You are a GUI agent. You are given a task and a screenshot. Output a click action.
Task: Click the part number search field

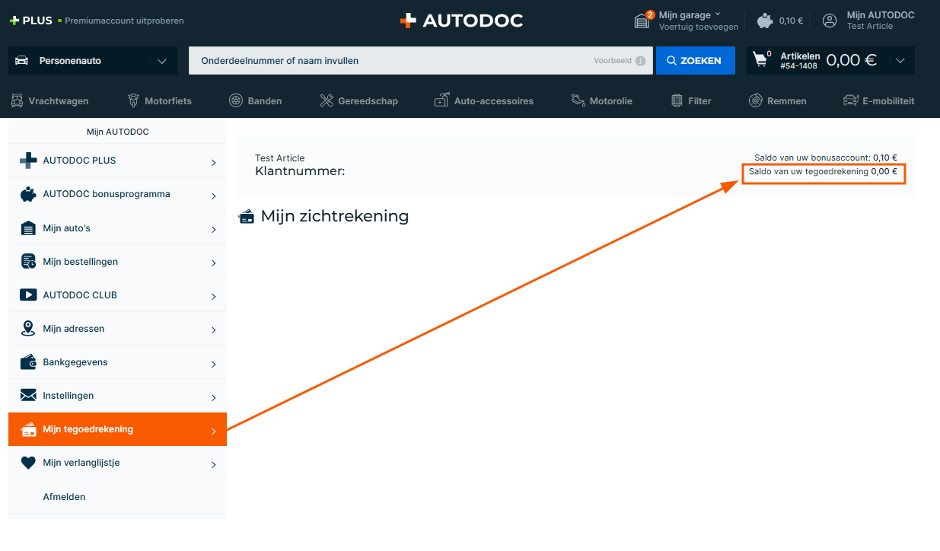pos(392,61)
